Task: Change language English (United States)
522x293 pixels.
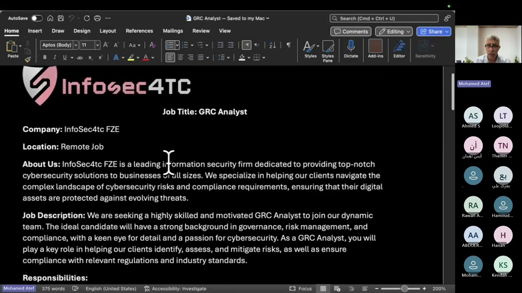Action: click(111, 289)
